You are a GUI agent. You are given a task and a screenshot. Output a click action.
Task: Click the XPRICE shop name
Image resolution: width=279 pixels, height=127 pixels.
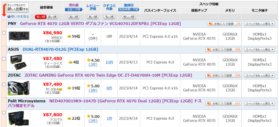(x=57, y=38)
